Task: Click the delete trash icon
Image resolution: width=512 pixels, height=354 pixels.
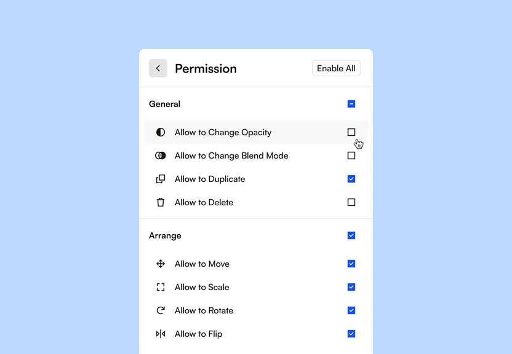Action: pos(161,202)
